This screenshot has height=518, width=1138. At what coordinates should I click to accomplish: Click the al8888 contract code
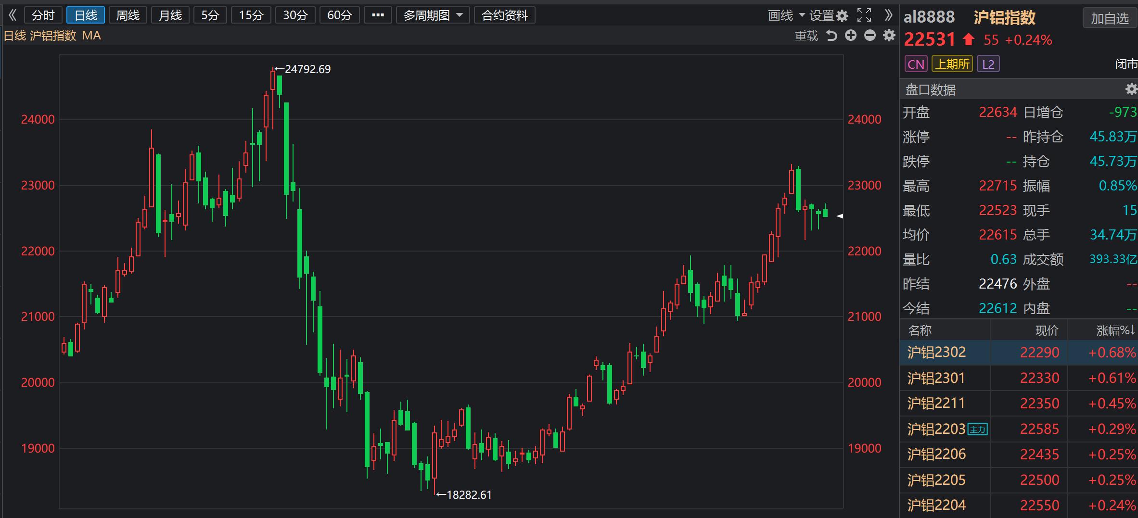tap(929, 17)
